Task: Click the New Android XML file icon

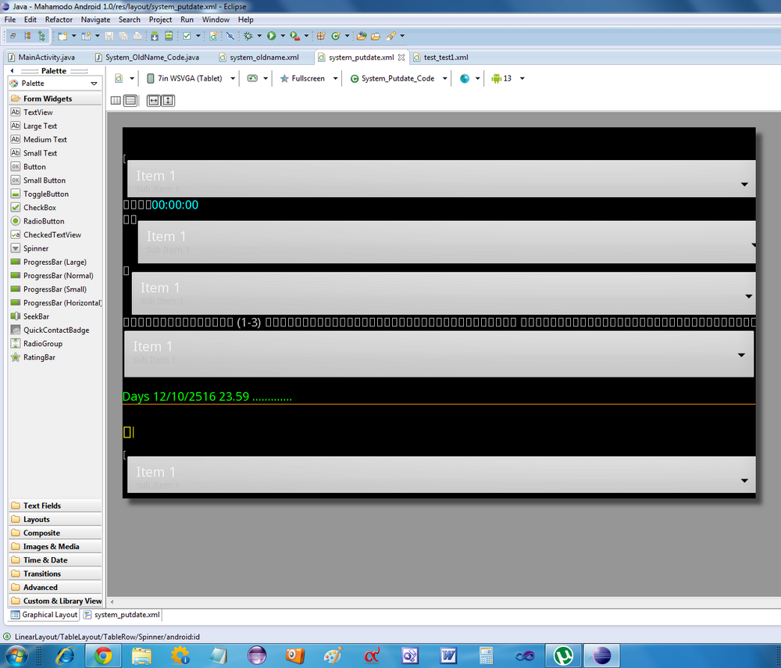Action: pos(213,36)
